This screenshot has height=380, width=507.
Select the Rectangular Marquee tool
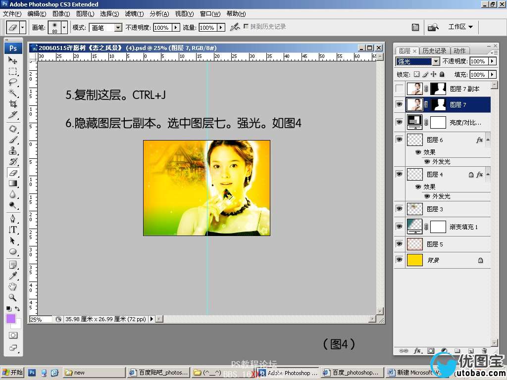coord(12,71)
